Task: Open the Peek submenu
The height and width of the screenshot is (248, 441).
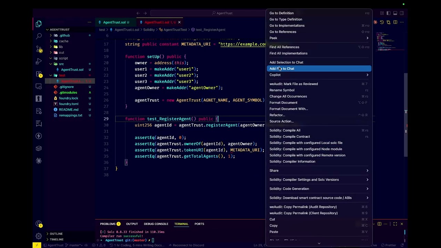Action: pyautogui.click(x=319, y=38)
